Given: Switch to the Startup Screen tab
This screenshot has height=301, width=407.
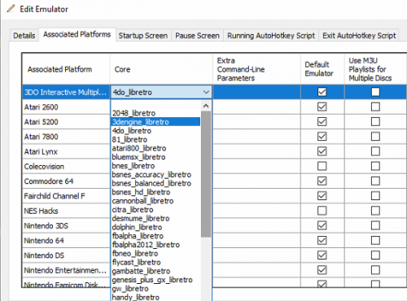Looking at the screenshot, I should coord(143,36).
